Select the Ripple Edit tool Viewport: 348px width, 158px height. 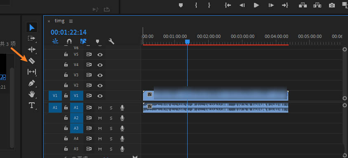click(x=32, y=50)
